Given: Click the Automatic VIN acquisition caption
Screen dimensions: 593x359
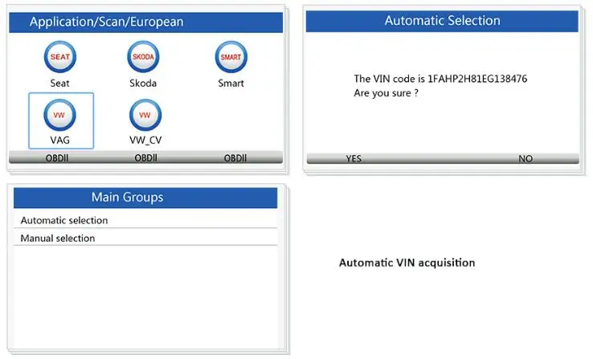Looking at the screenshot, I should click(407, 263).
